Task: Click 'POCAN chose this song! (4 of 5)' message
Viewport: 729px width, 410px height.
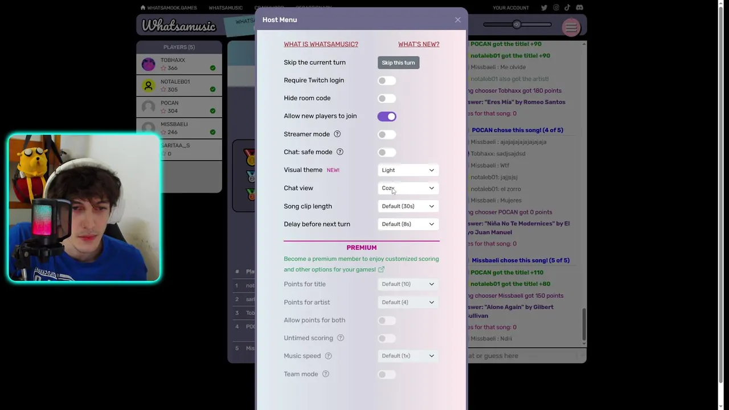Action: tap(517, 130)
